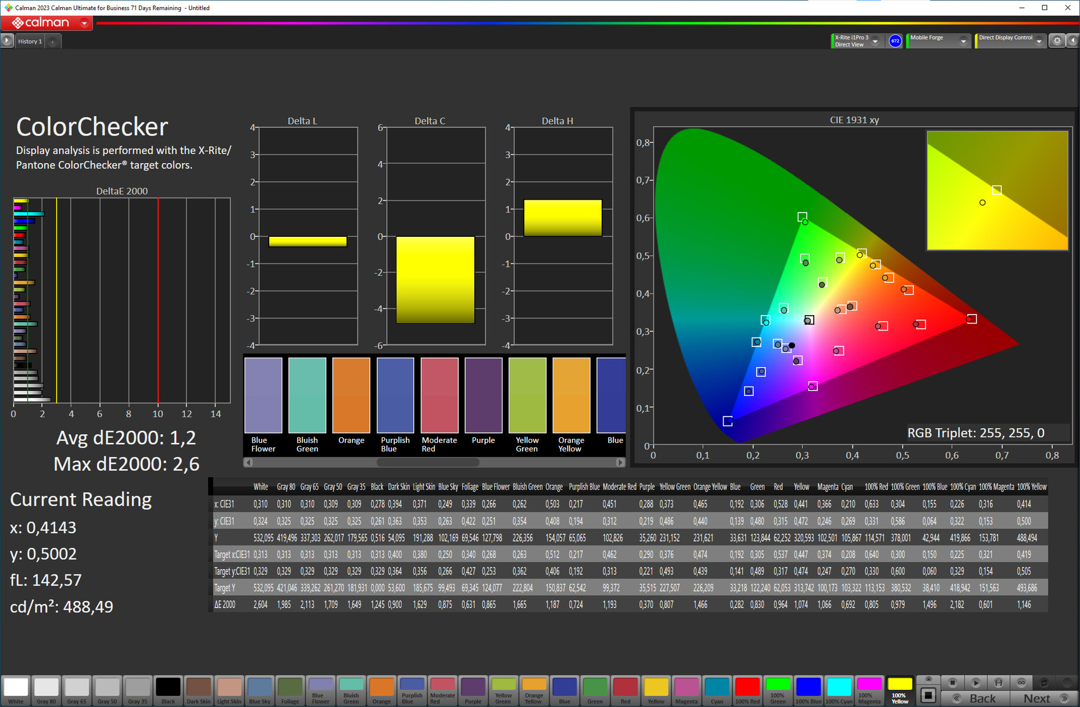
Task: Expand the Direct Display Control dropdown
Action: [x=1039, y=41]
